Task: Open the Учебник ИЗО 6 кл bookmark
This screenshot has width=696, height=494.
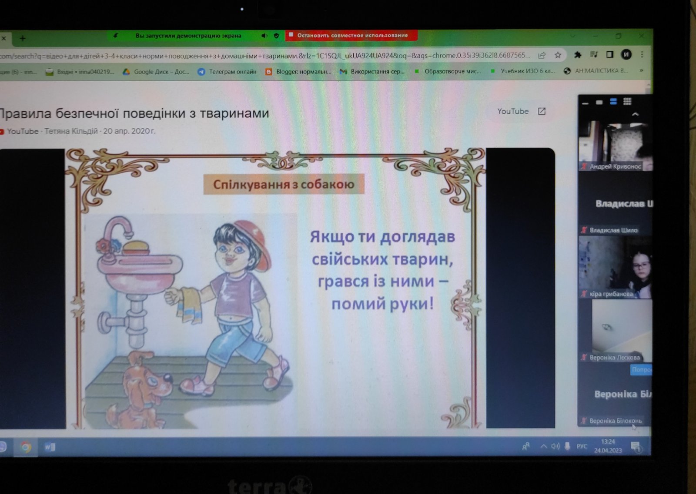Action: (522, 71)
